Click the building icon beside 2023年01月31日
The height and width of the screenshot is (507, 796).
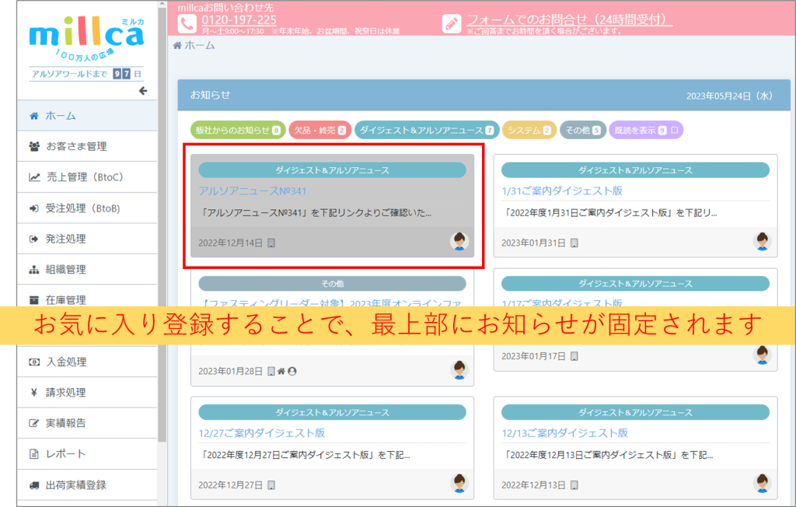574,243
